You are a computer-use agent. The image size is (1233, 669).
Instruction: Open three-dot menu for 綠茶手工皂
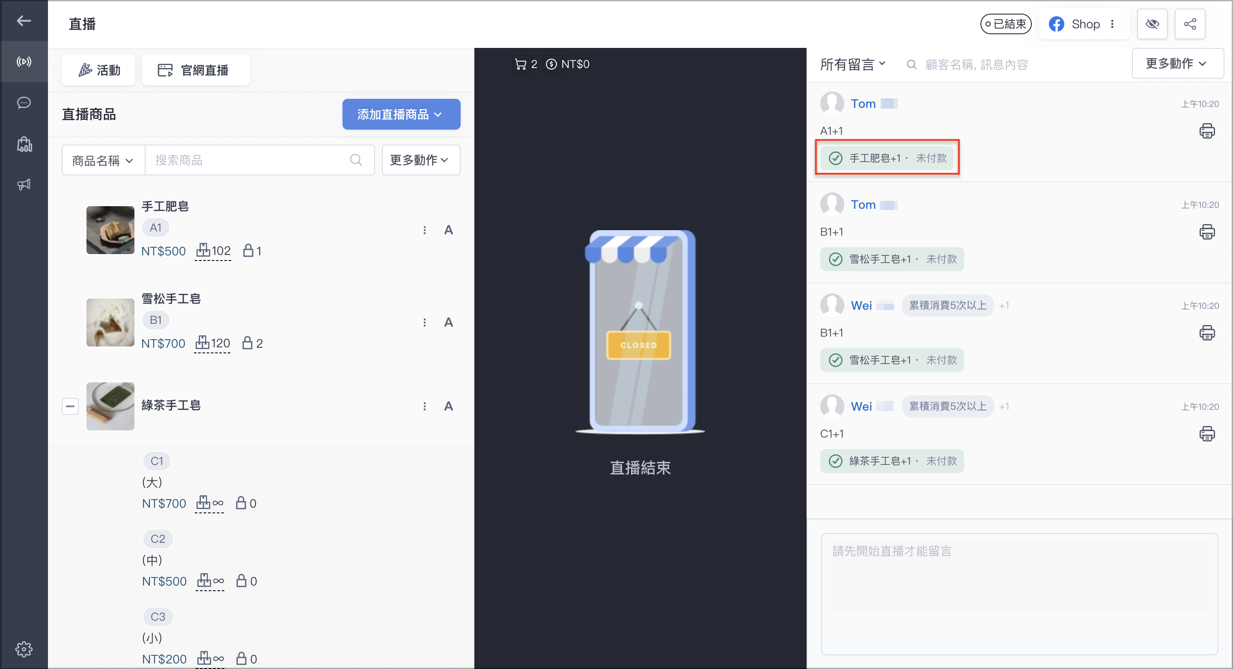point(424,406)
